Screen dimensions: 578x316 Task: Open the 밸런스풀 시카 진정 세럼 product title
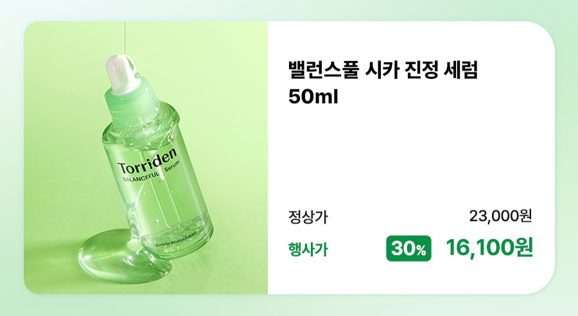point(383,70)
